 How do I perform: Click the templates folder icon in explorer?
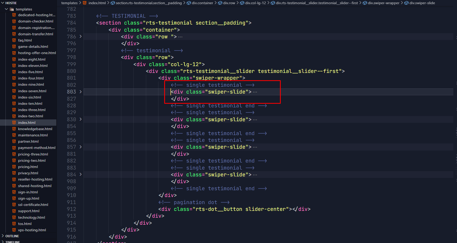12,9
